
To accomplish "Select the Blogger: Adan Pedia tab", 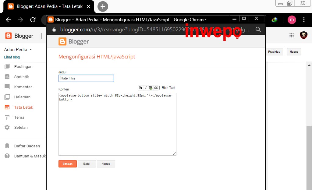I will (49, 7).
